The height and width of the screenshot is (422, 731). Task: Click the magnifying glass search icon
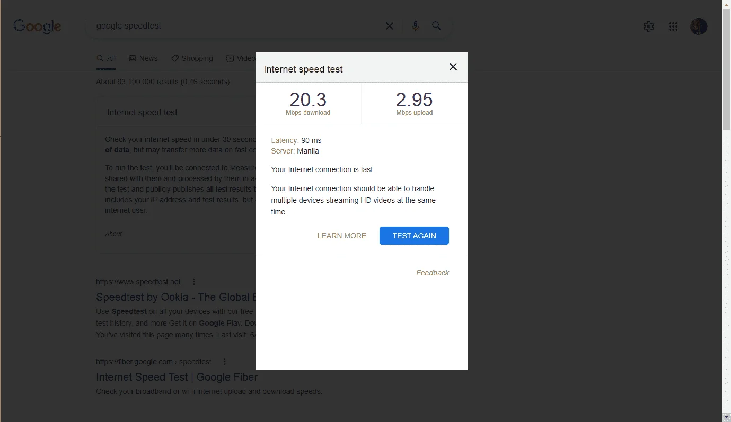(437, 26)
